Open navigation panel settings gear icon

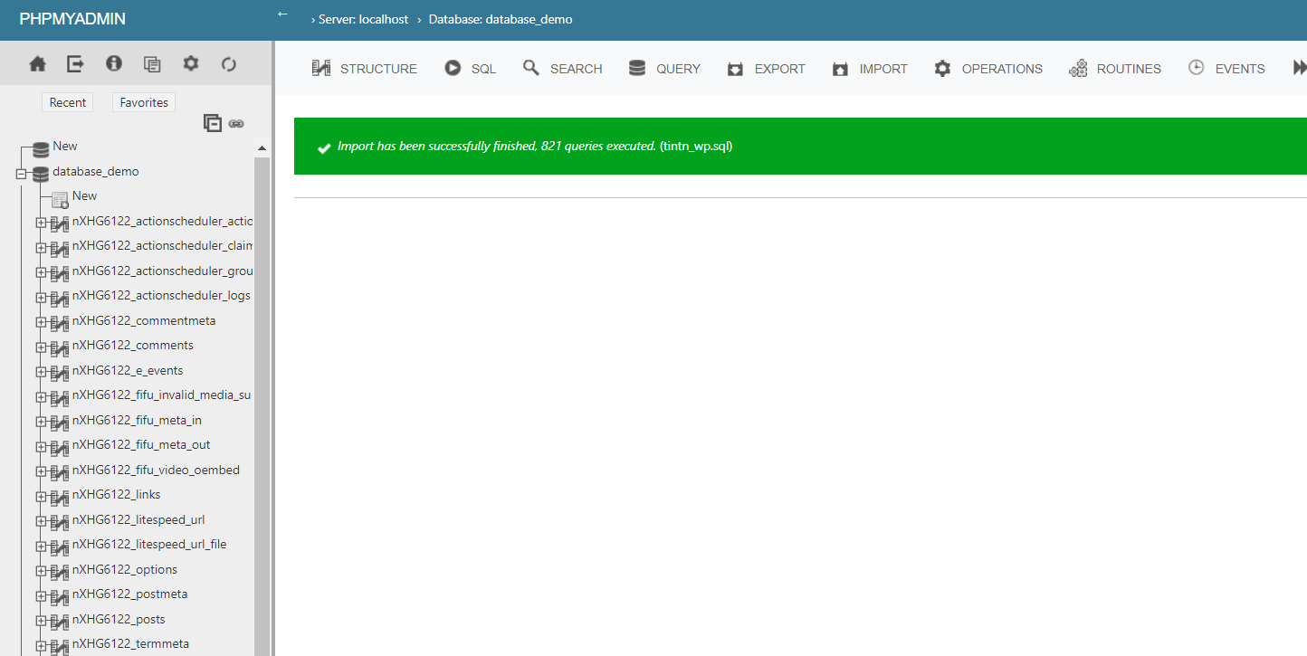pos(190,64)
